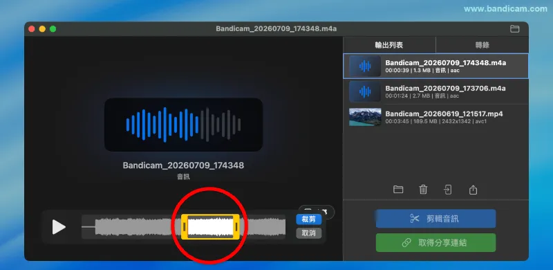Open output folder icon in title bar
The height and width of the screenshot is (270, 553).
(x=514, y=29)
